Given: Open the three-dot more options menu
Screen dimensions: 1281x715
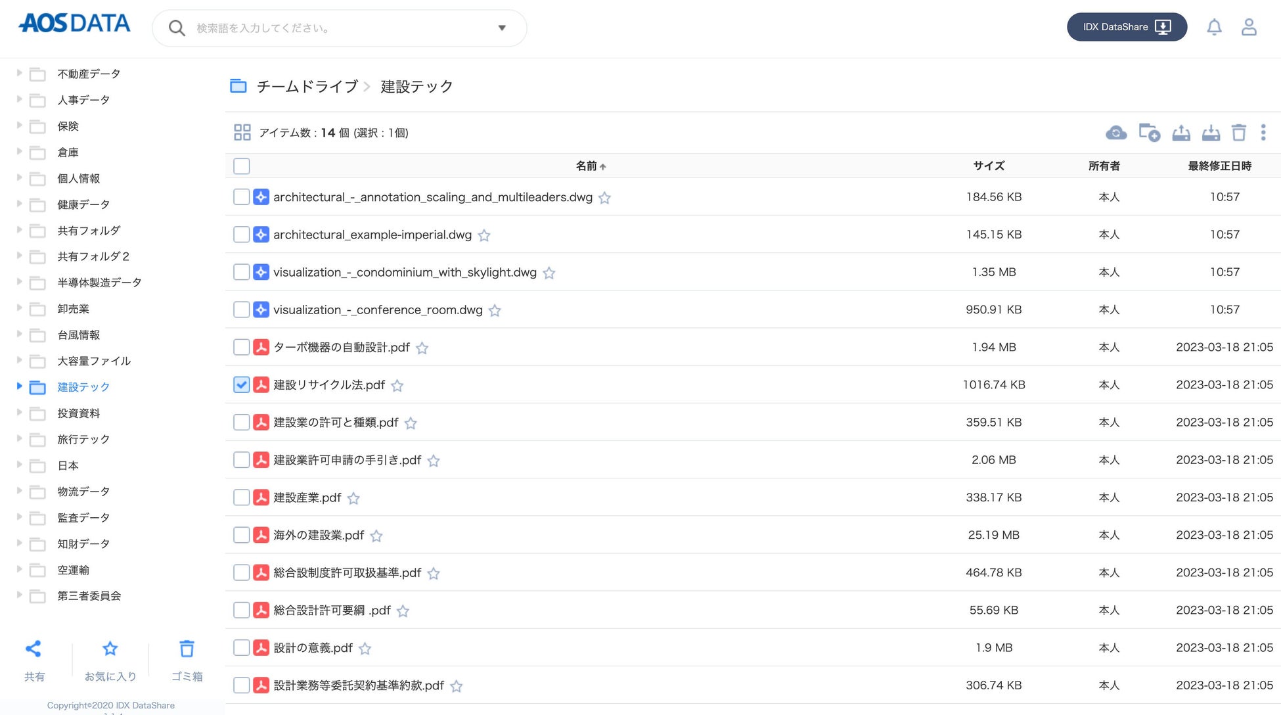Looking at the screenshot, I should tap(1263, 133).
